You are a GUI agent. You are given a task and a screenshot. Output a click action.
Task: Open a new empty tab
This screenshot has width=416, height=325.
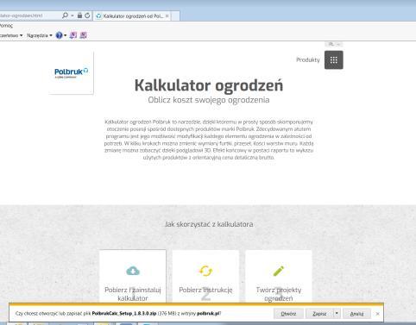tap(176, 16)
